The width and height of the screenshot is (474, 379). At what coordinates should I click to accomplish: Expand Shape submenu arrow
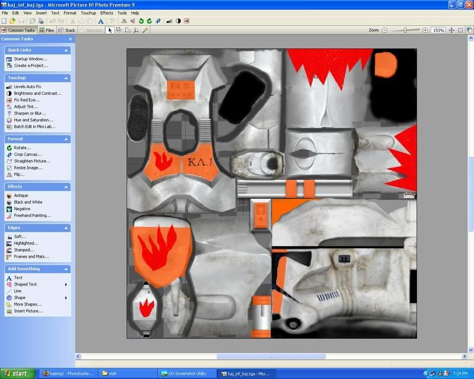point(66,298)
